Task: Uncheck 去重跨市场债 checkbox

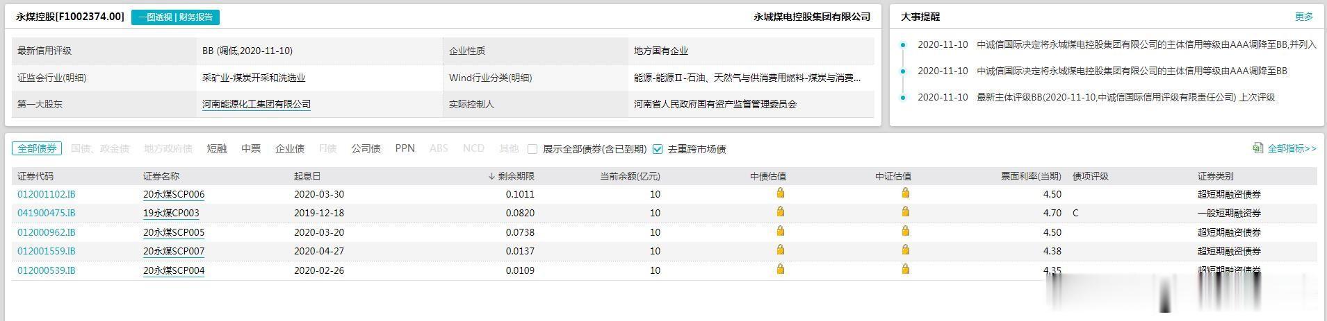Action: point(658,149)
